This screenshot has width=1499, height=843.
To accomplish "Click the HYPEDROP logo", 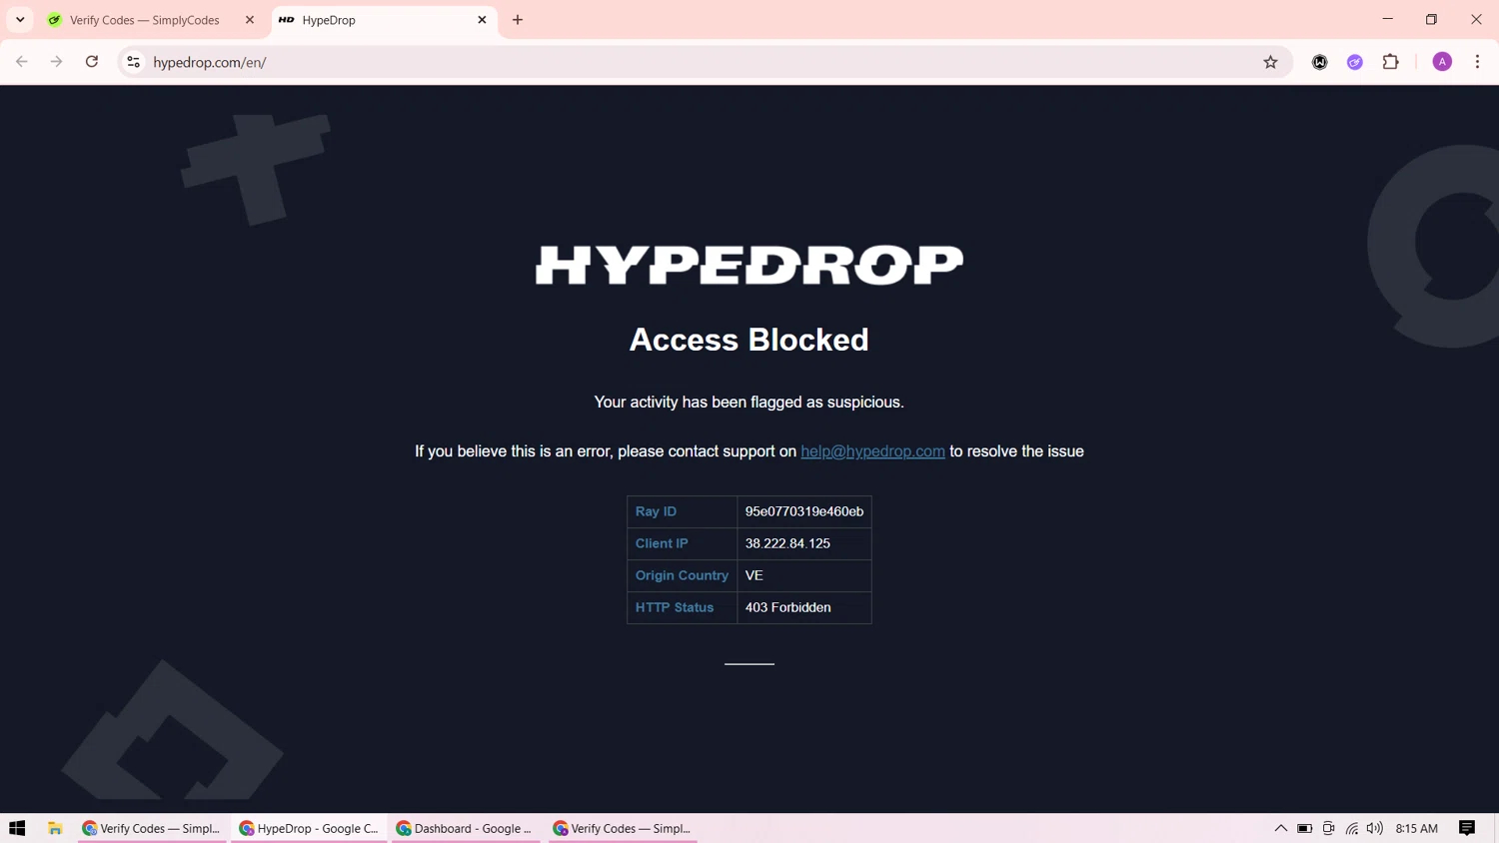I will (749, 266).
